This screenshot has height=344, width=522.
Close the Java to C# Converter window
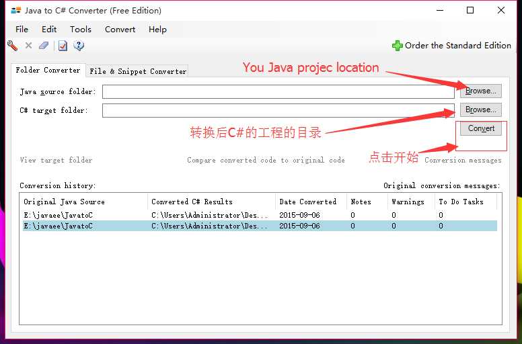[x=501, y=10]
